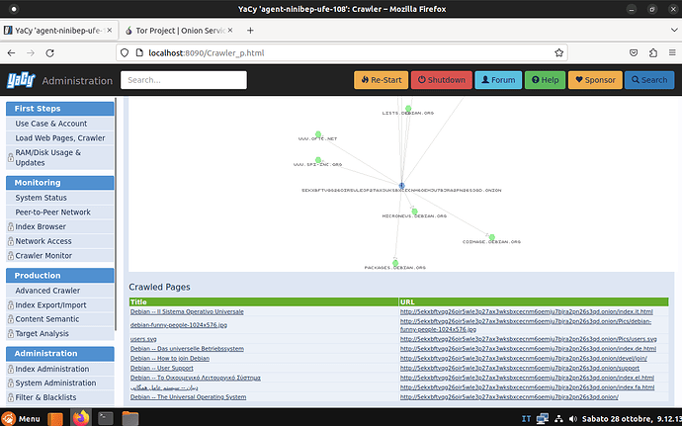This screenshot has width=682, height=426.
Task: Go back with the browser back arrow
Action: point(11,53)
